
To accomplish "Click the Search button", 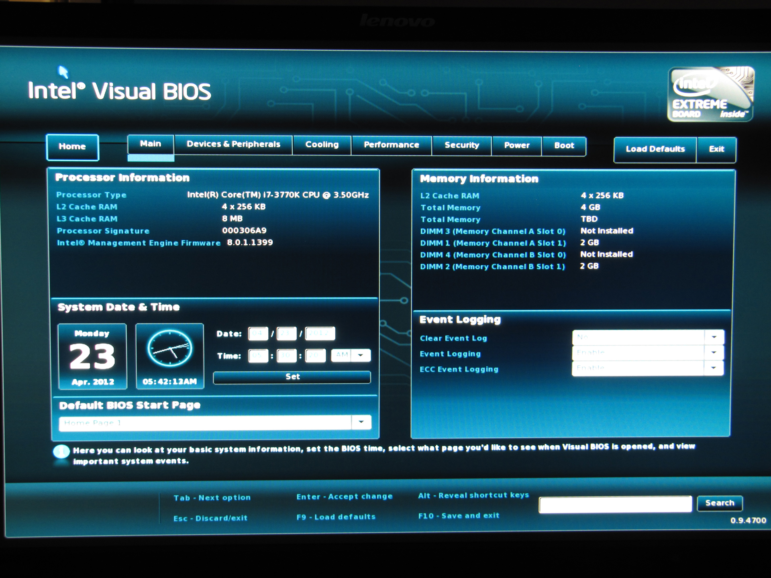I will pyautogui.click(x=720, y=503).
